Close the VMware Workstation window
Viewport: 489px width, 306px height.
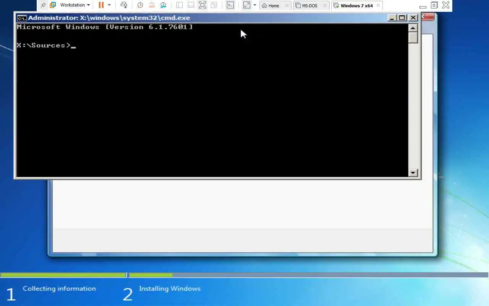(446, 5)
